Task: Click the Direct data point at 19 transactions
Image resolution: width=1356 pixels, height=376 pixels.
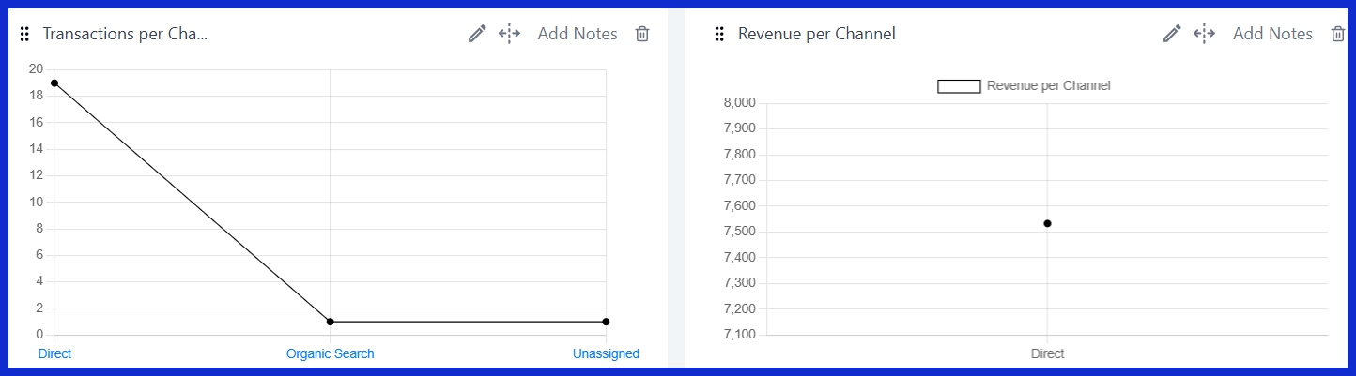Action: pos(54,83)
